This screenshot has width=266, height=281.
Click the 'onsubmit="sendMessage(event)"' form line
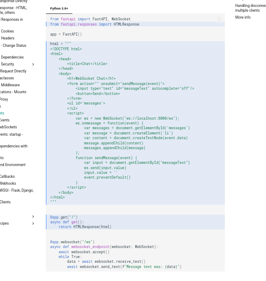116,84
